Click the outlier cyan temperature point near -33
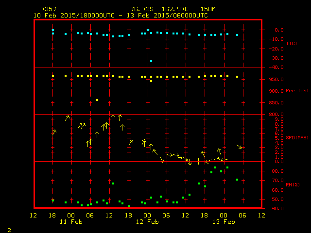The height and width of the screenshot is (233, 311). (x=151, y=61)
